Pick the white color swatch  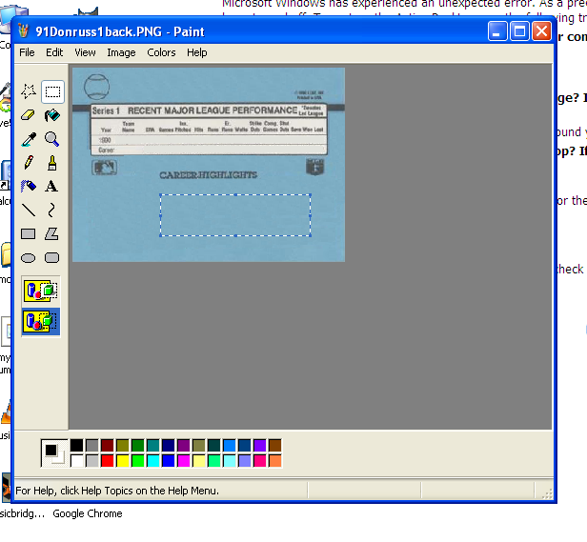pyautogui.click(x=77, y=461)
